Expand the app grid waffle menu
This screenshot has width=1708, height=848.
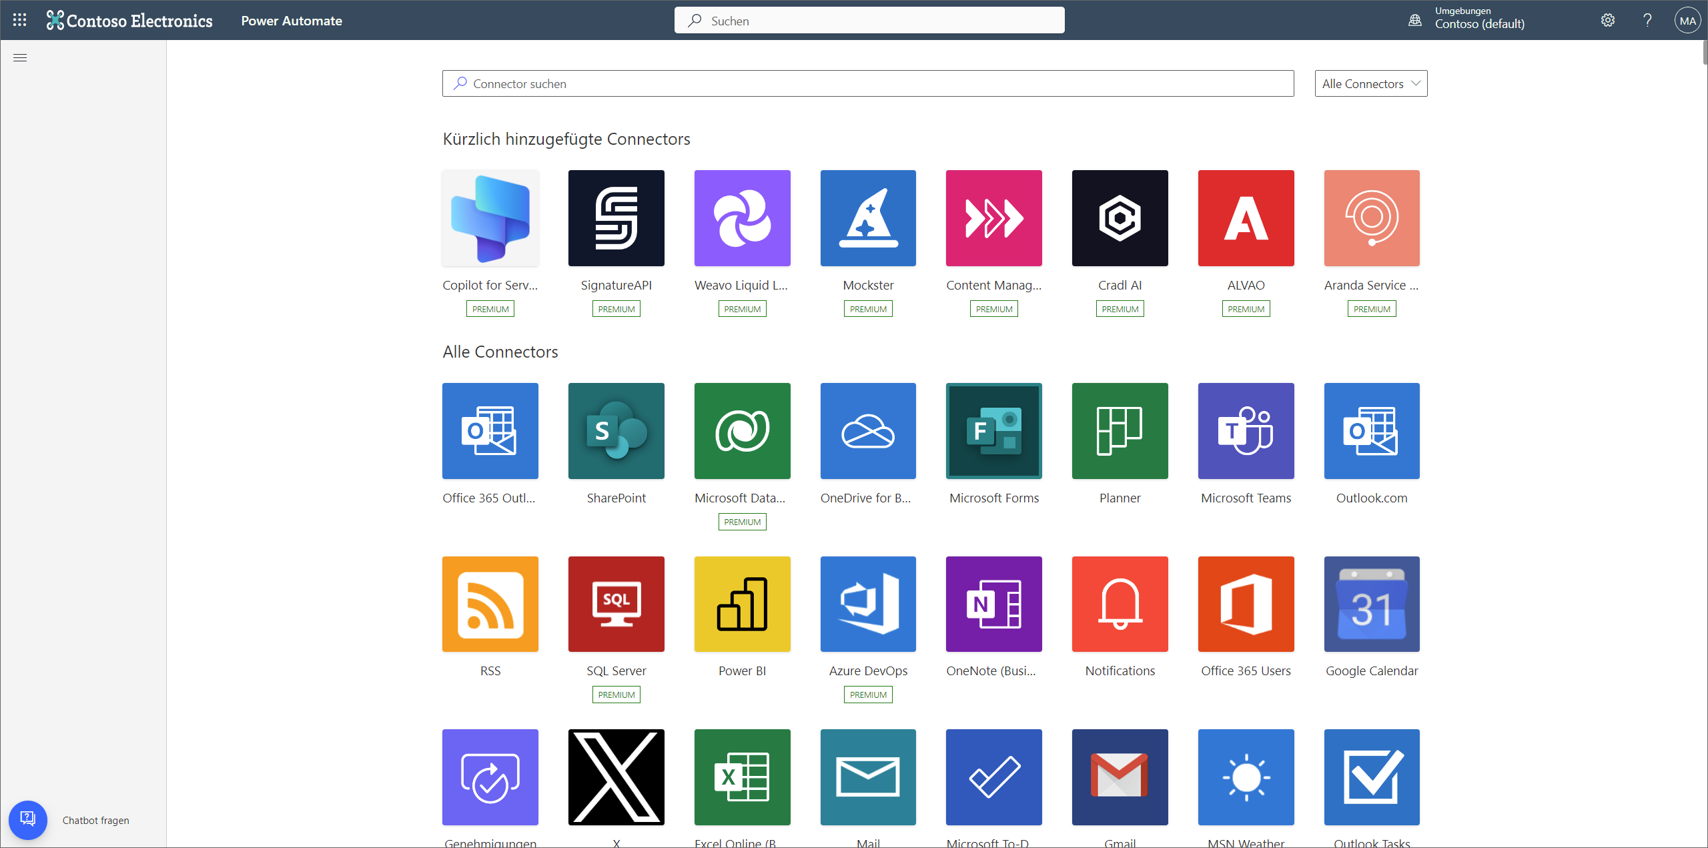click(x=19, y=19)
